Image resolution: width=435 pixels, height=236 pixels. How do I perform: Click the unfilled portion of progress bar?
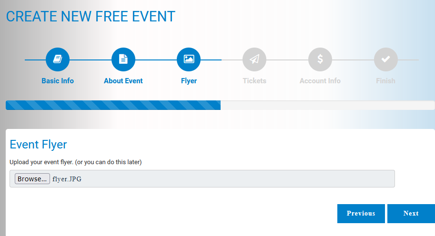328,105
